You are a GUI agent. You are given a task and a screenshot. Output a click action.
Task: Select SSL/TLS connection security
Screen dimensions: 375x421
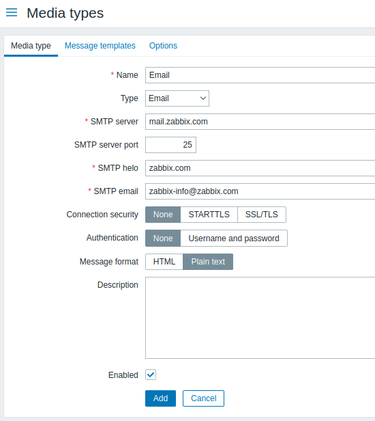(x=262, y=215)
